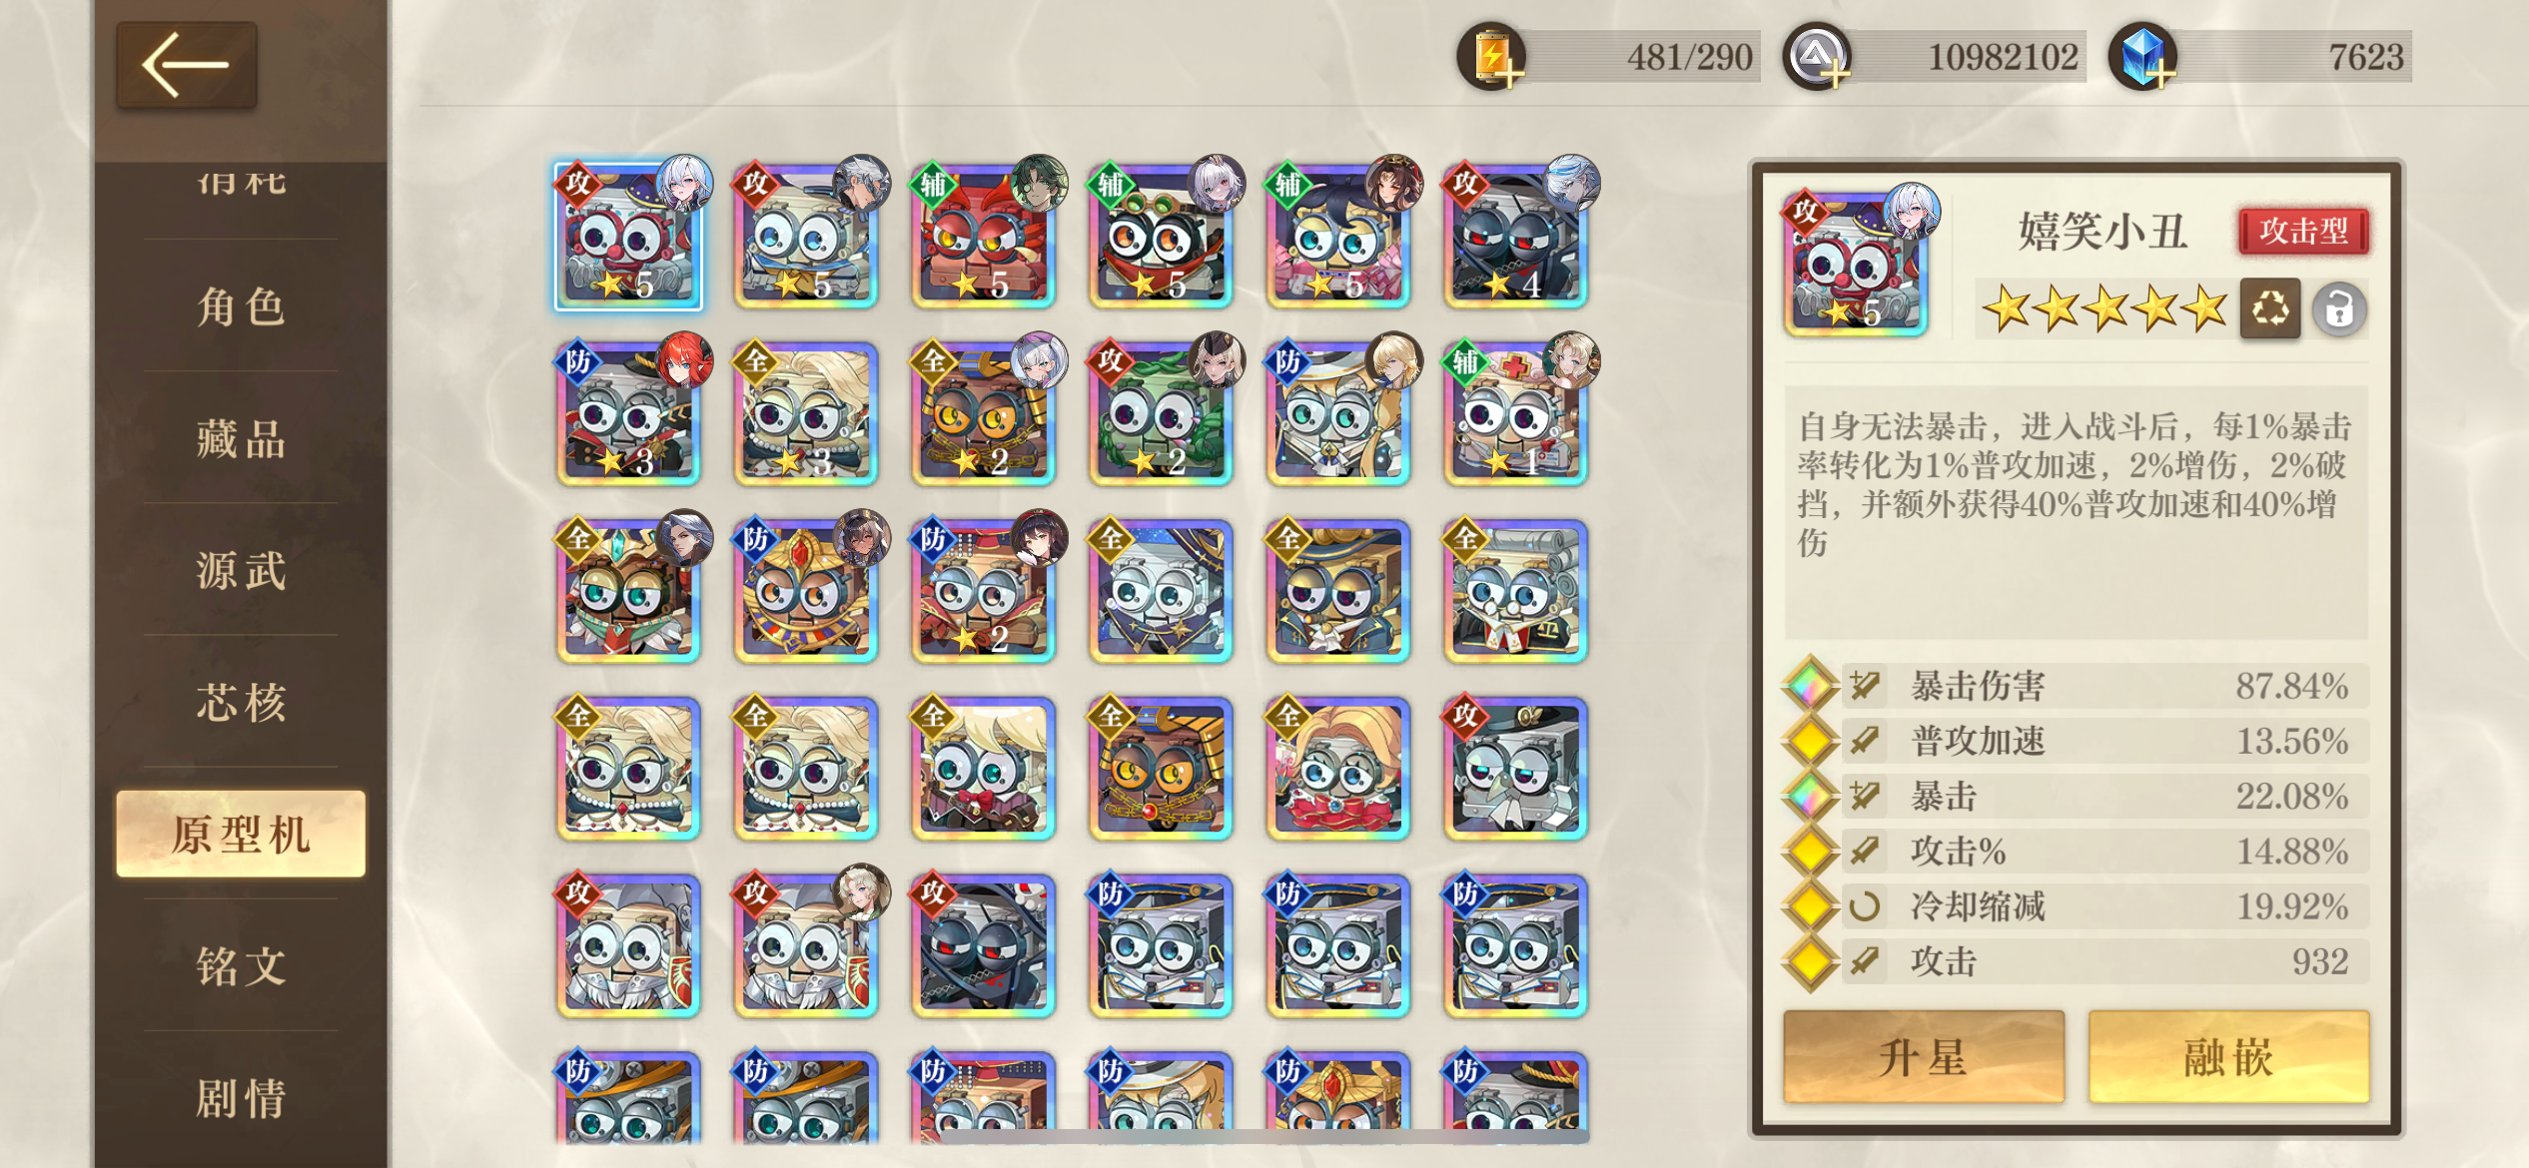
Task: Select the pharaoh defense prototype in third row
Action: coord(807,590)
